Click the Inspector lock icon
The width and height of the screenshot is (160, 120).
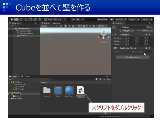click(149, 23)
